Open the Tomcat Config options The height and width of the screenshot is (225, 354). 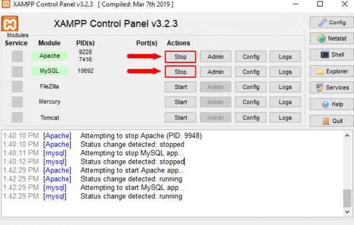coord(251,117)
